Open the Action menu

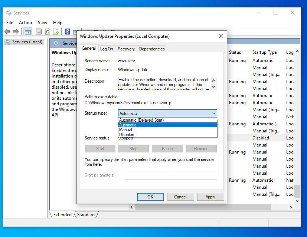(25, 23)
